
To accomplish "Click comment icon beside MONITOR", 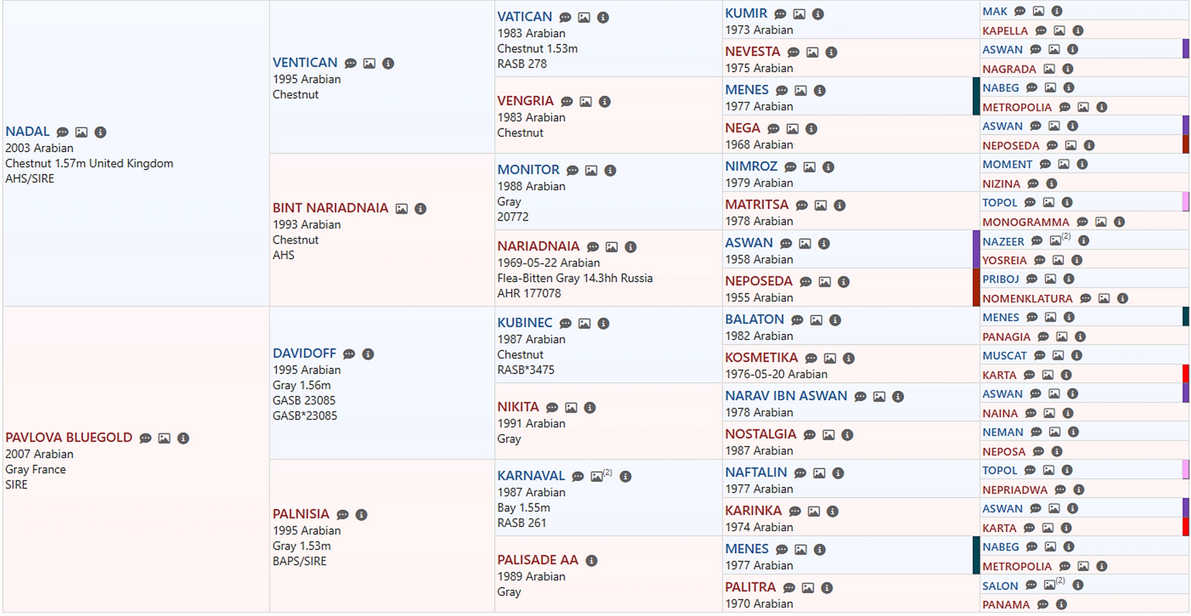I will [x=572, y=170].
